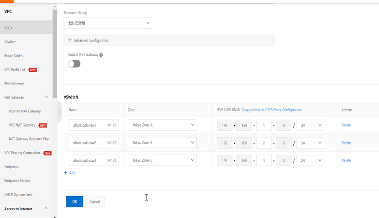379x218 pixels.
Task: Delete the ohara-ask-vsw2 vSwitch row
Action: click(346, 143)
